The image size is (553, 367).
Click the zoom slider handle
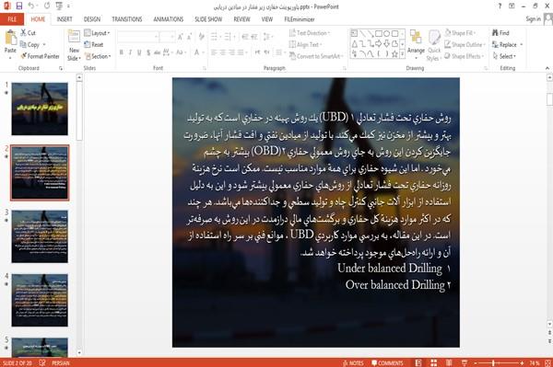click(493, 362)
